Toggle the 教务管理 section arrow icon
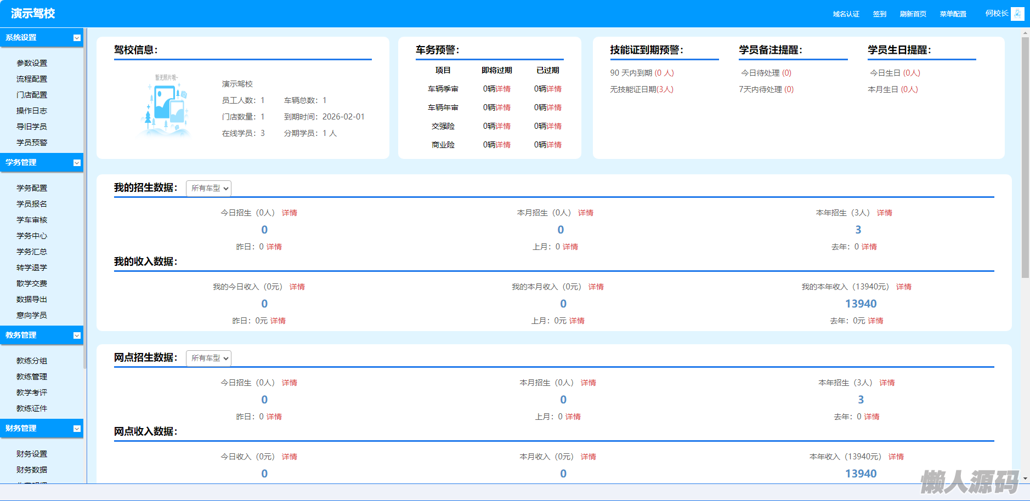Screen dimensions: 1030x501 [x=77, y=335]
